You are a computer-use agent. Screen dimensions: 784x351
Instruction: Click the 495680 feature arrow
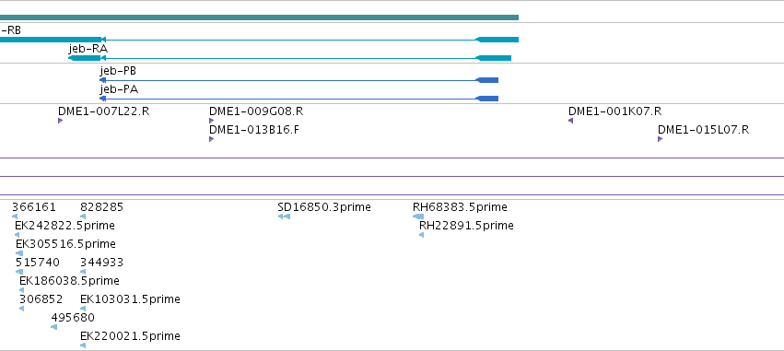[x=54, y=327]
